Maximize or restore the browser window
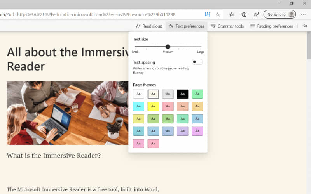 [x=291, y=3]
